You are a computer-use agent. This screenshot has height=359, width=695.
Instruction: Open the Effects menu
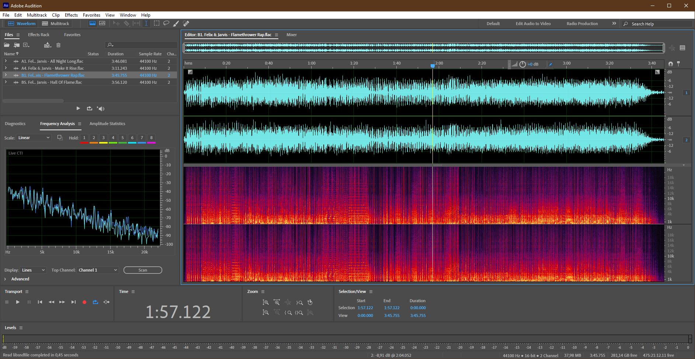coord(71,15)
